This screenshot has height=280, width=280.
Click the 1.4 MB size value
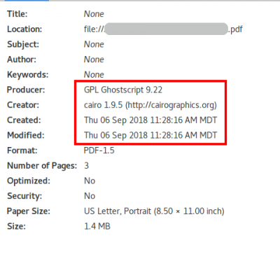click(x=97, y=226)
